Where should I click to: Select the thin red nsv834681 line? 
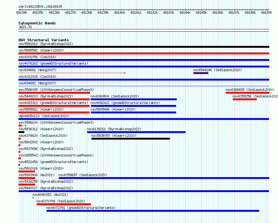72,73
